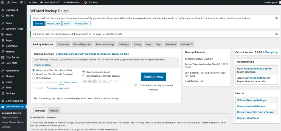Click the Already Done button

click(x=82, y=24)
